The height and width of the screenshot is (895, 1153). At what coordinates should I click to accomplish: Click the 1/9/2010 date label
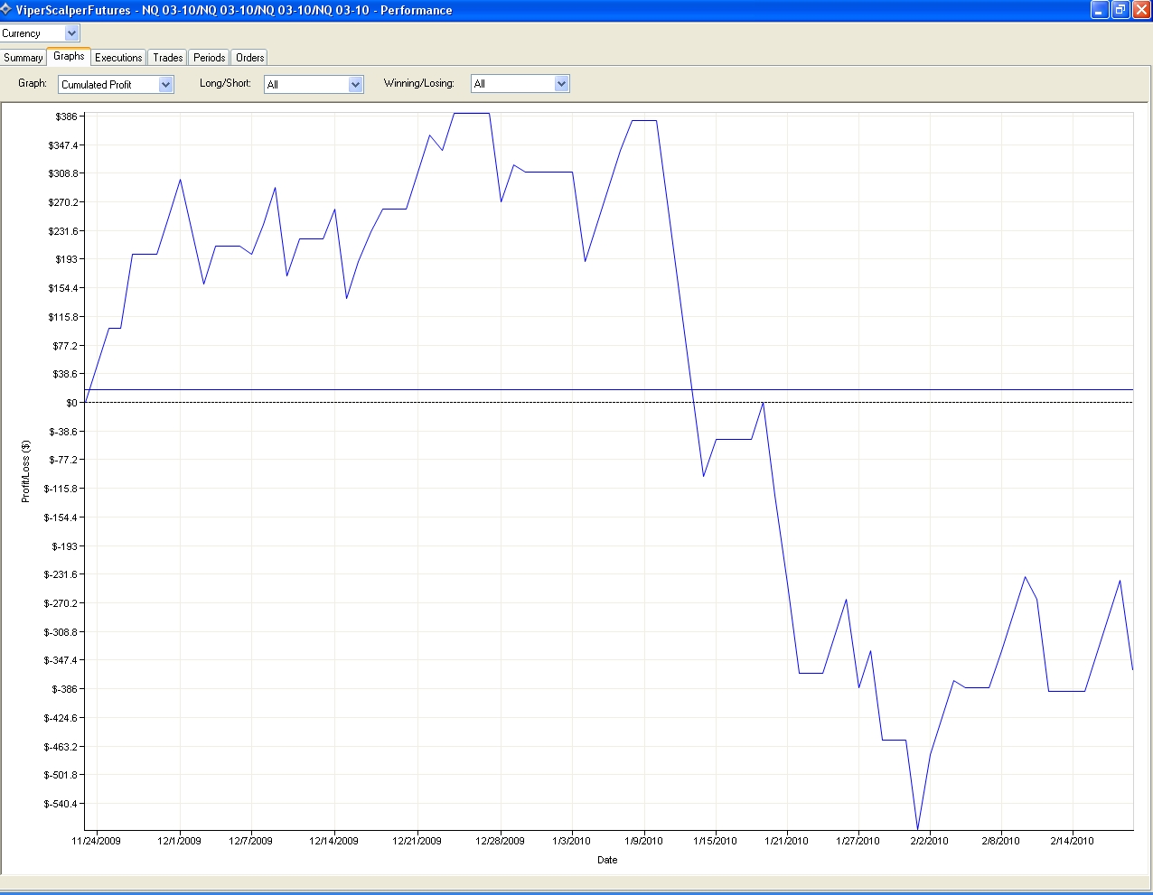click(644, 841)
